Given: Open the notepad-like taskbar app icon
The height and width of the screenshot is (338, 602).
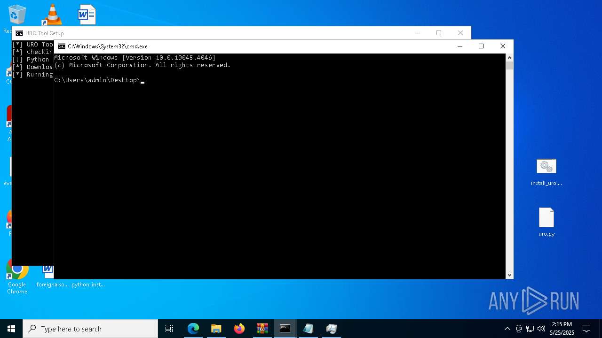Looking at the screenshot, I should pyautogui.click(x=309, y=329).
